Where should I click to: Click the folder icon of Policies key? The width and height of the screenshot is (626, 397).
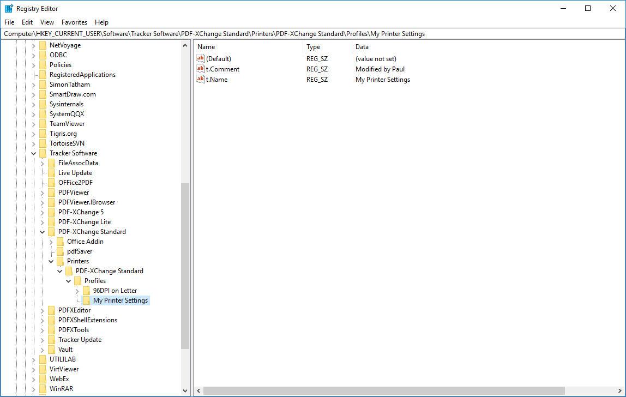click(x=43, y=65)
